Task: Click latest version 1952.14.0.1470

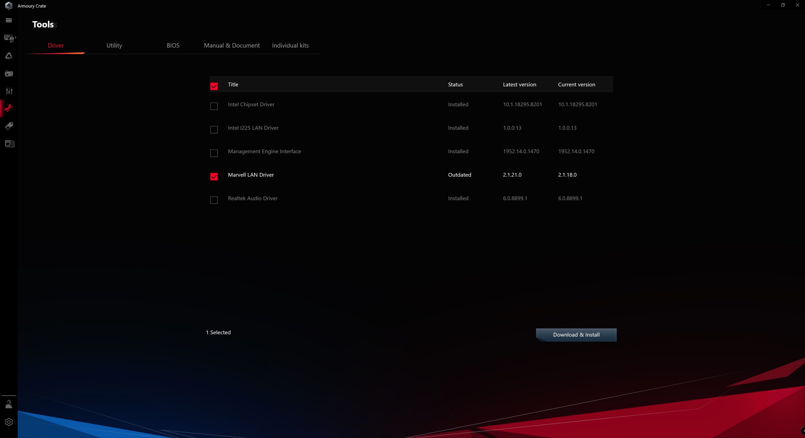Action: coord(521,152)
